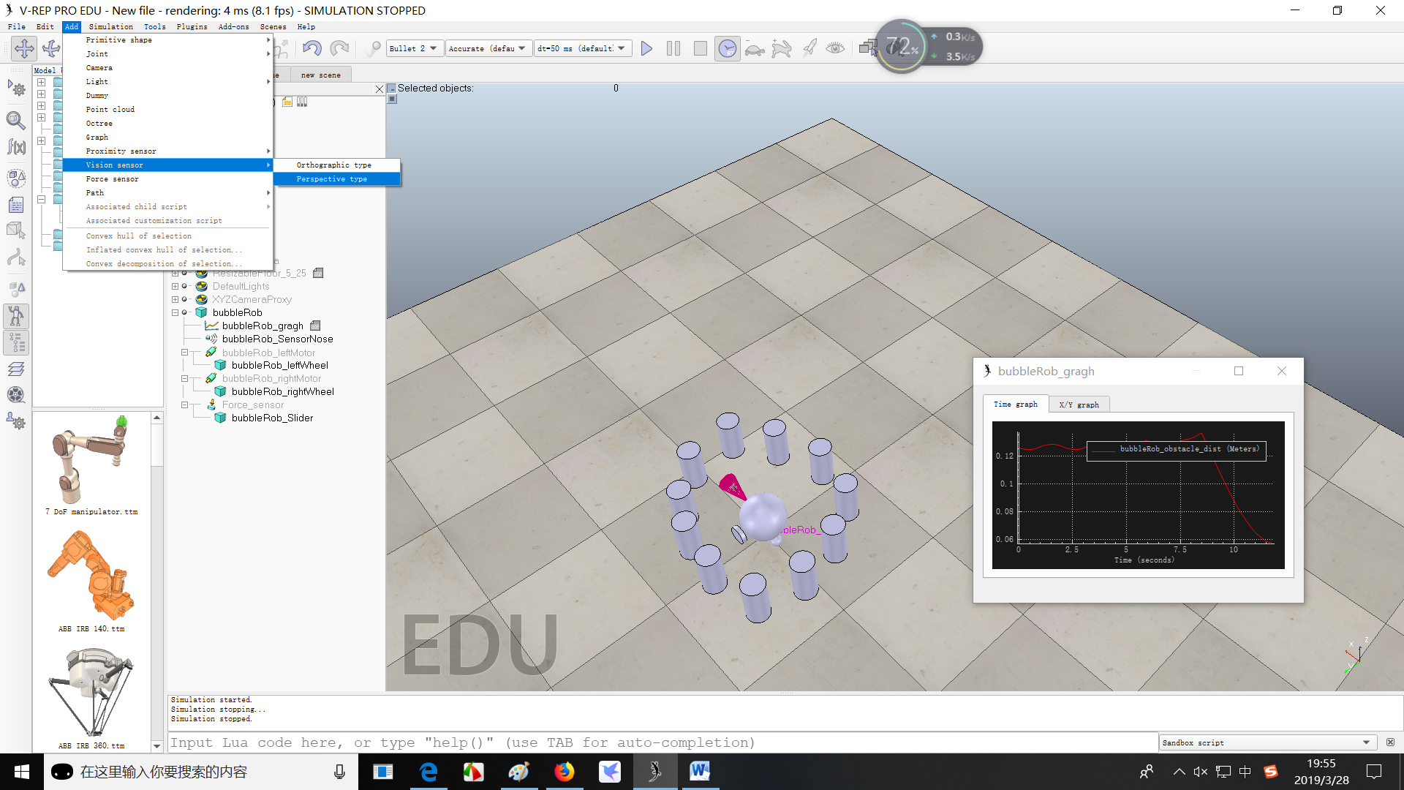Click the ABB IRB 140 model thumbnail
Viewport: 1404px width, 790px height.
[91, 576]
